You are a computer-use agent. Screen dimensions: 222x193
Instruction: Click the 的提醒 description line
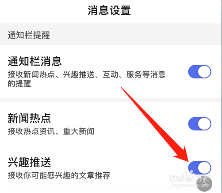tap(19, 83)
